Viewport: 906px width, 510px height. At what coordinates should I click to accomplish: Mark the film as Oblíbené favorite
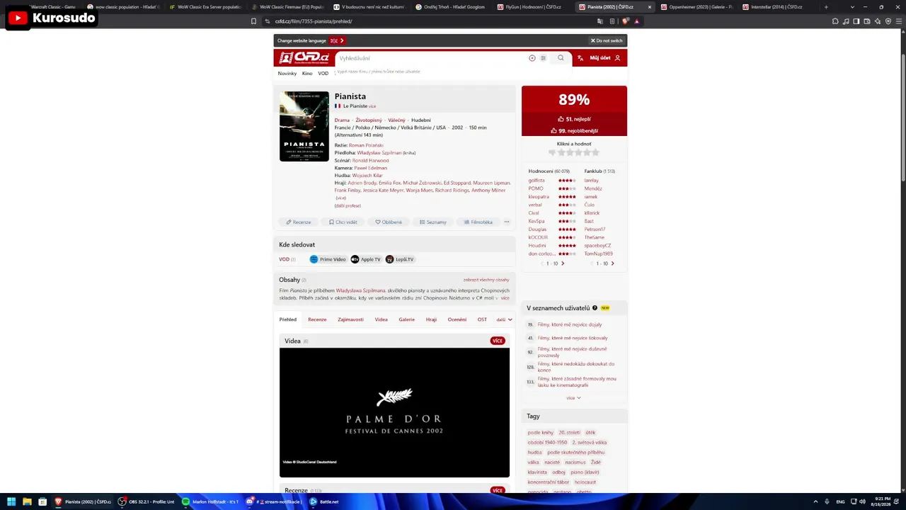coord(389,222)
